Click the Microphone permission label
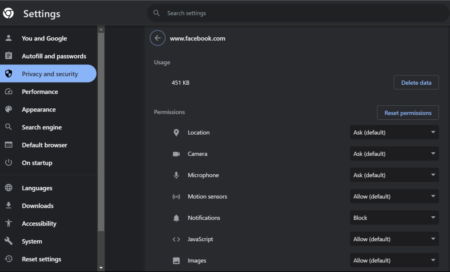Image resolution: width=450 pixels, height=272 pixels. click(x=203, y=175)
